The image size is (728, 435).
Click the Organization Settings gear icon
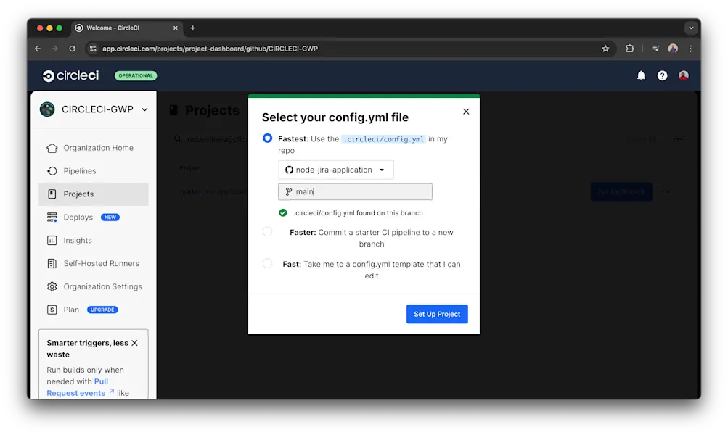pyautogui.click(x=52, y=286)
